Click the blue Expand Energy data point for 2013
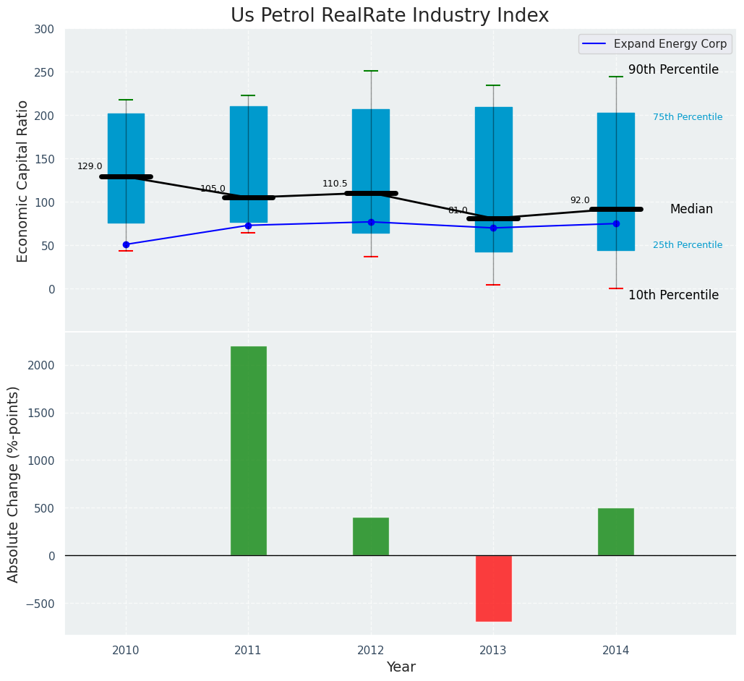Image resolution: width=744 pixels, height=681 pixels. pos(493,228)
